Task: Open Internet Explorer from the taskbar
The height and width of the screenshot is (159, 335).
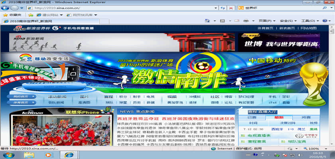Action: click(69, 154)
